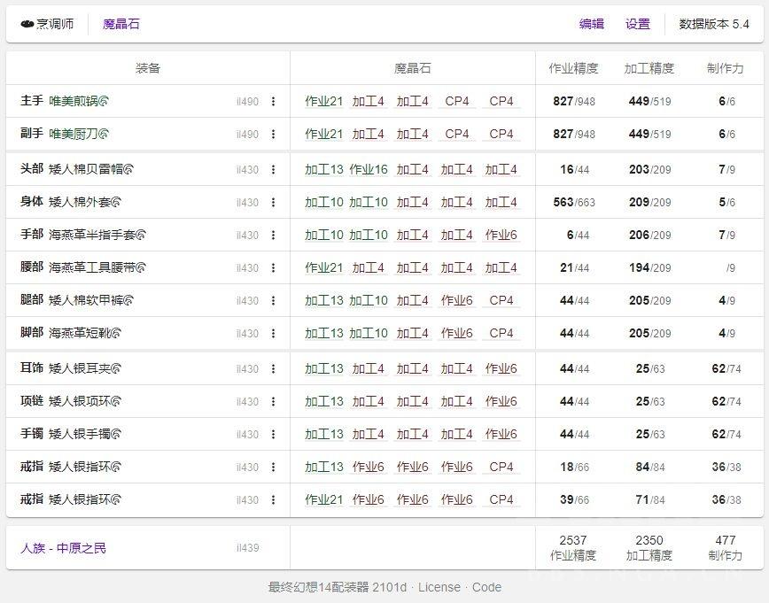The width and height of the screenshot is (769, 603).
Task: Show more options for 腰部 海燕革工具腰带
Action: point(273,268)
